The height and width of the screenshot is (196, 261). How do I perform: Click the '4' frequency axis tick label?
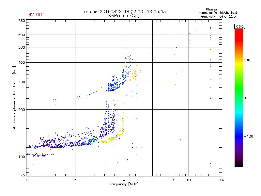pyautogui.click(x=124, y=180)
